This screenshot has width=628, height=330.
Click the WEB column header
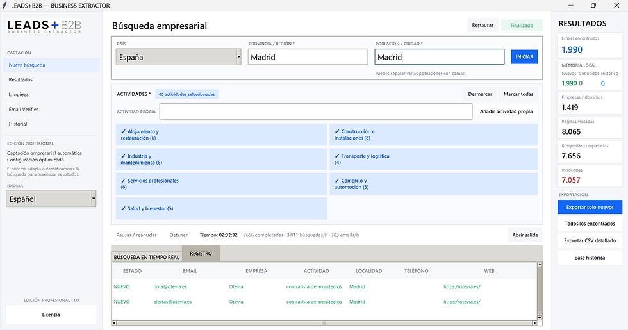point(489,271)
